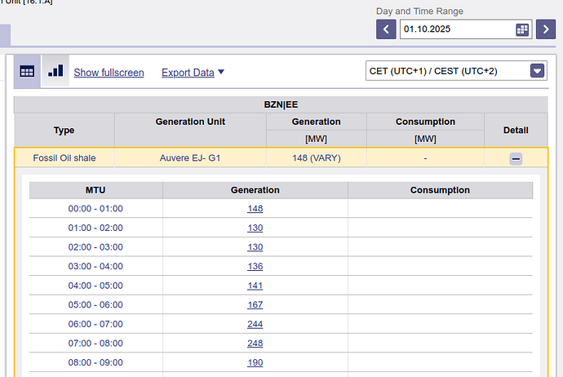Go to next day arrow button
The height and width of the screenshot is (377, 563).
545,29
